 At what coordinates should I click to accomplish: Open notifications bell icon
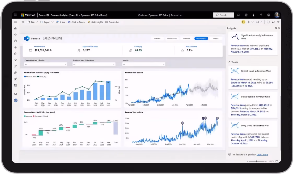pos(238,15)
